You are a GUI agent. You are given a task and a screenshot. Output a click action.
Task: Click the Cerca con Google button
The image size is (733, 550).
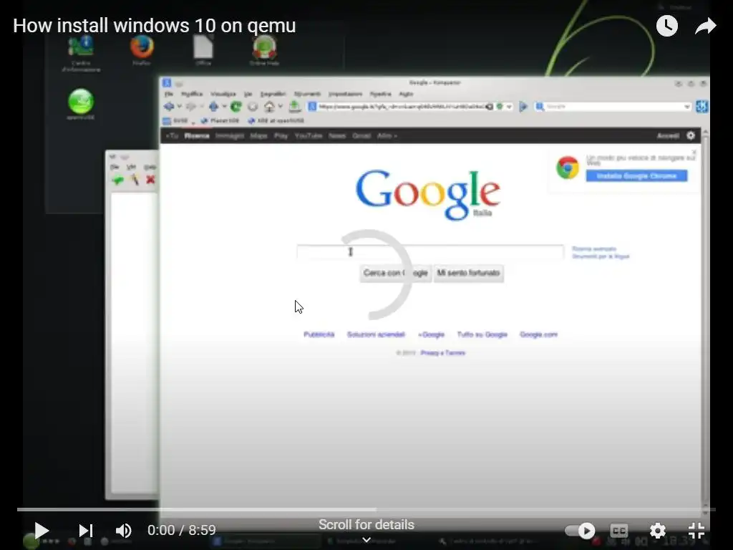tap(395, 273)
